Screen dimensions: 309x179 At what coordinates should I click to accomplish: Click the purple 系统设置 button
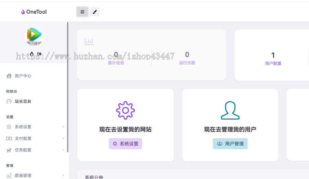[126, 144]
